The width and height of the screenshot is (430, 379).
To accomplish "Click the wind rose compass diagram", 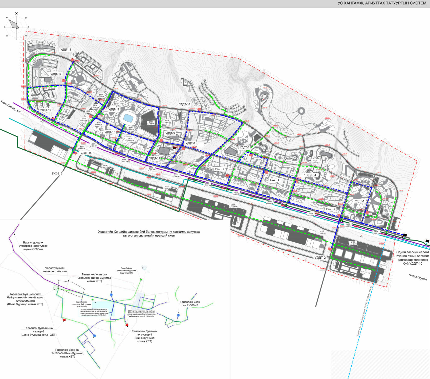I will tap(16, 27).
